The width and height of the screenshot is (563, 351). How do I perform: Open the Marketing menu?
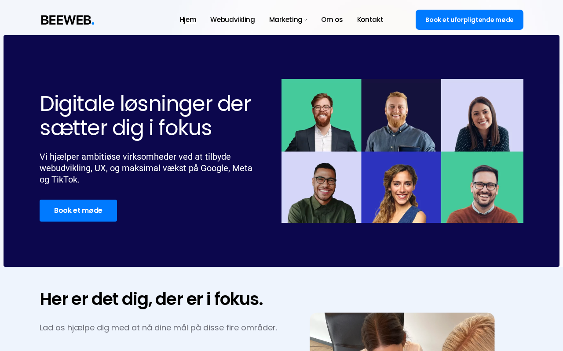pos(285,20)
